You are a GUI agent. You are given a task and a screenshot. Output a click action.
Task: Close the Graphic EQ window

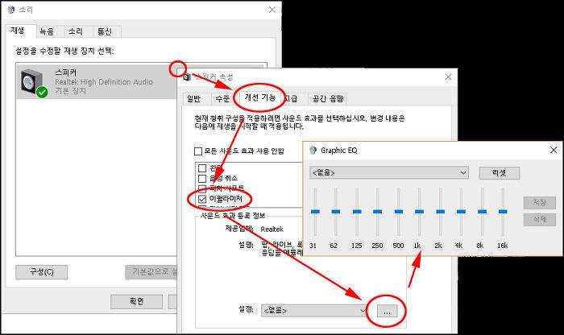(554, 150)
